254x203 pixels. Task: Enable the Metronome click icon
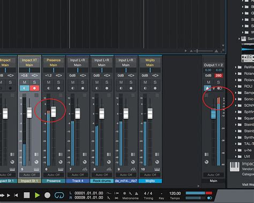tap(137, 193)
